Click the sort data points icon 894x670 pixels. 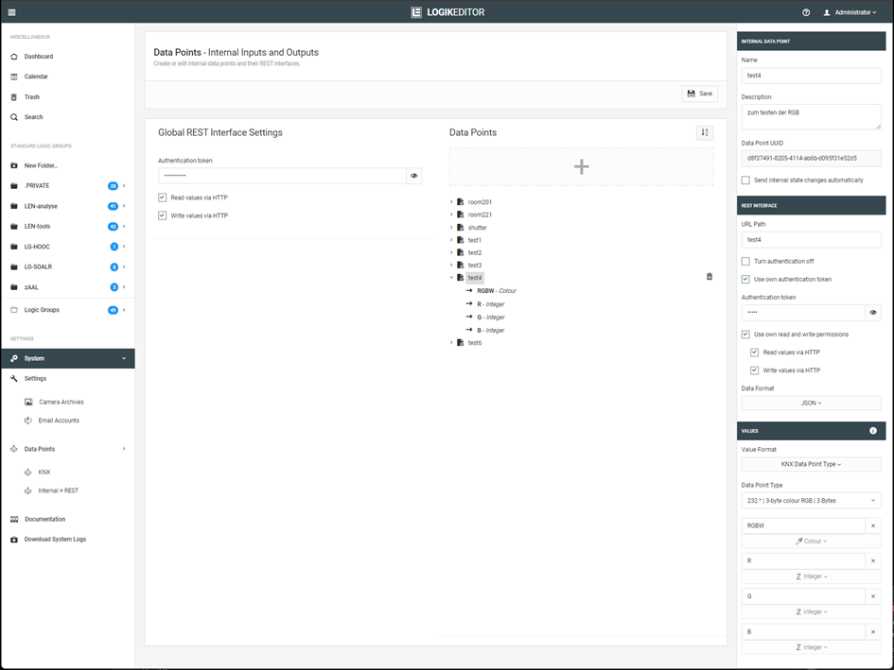point(705,133)
